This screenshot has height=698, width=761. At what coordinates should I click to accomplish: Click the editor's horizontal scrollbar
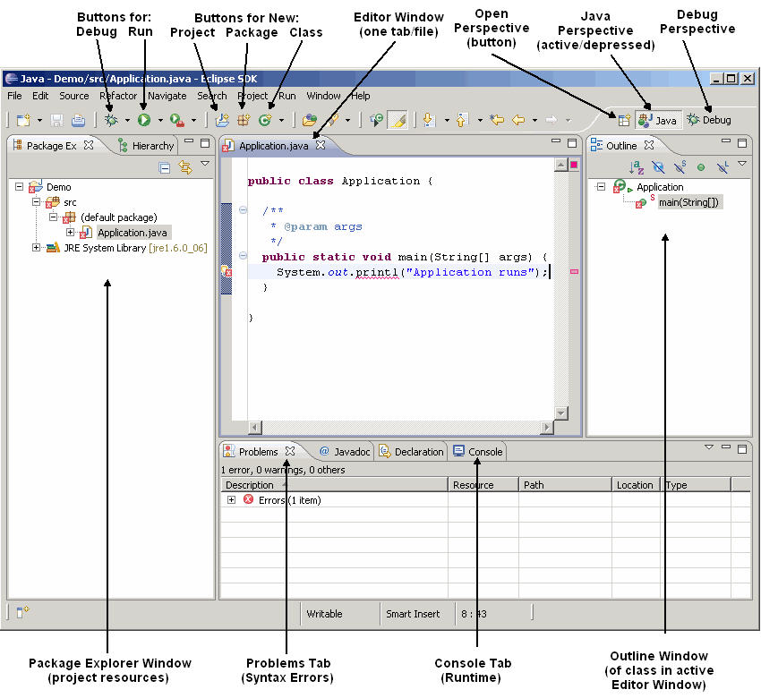tap(403, 428)
